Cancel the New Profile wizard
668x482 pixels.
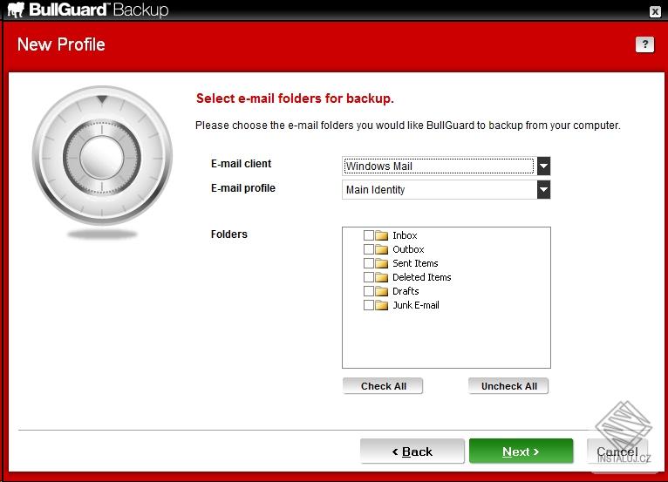coord(617,451)
